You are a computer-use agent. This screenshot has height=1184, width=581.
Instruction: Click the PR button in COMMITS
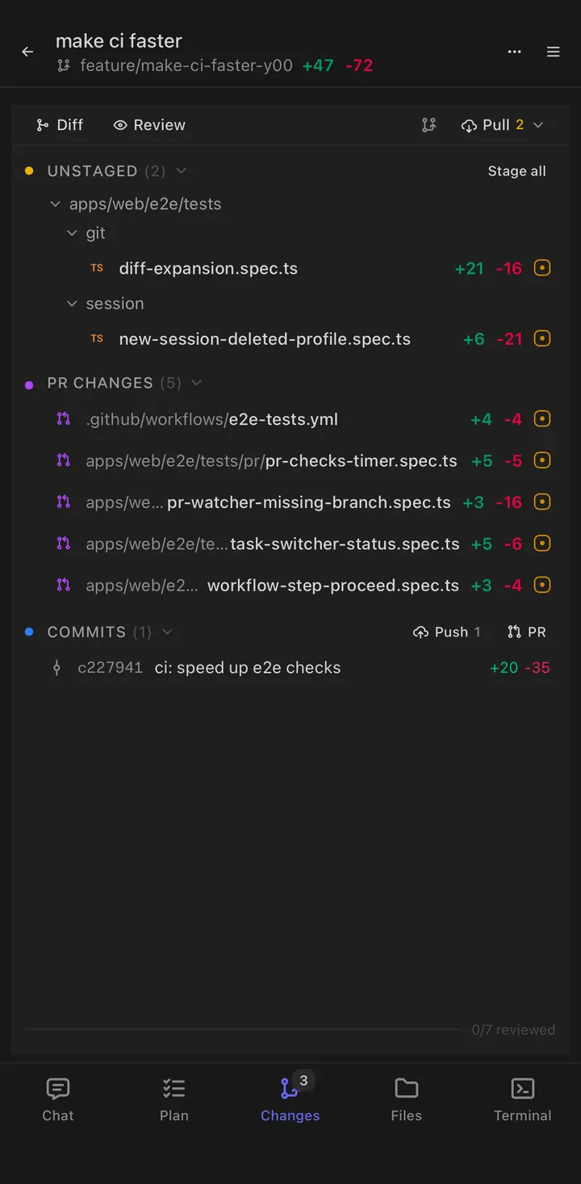[527, 632]
